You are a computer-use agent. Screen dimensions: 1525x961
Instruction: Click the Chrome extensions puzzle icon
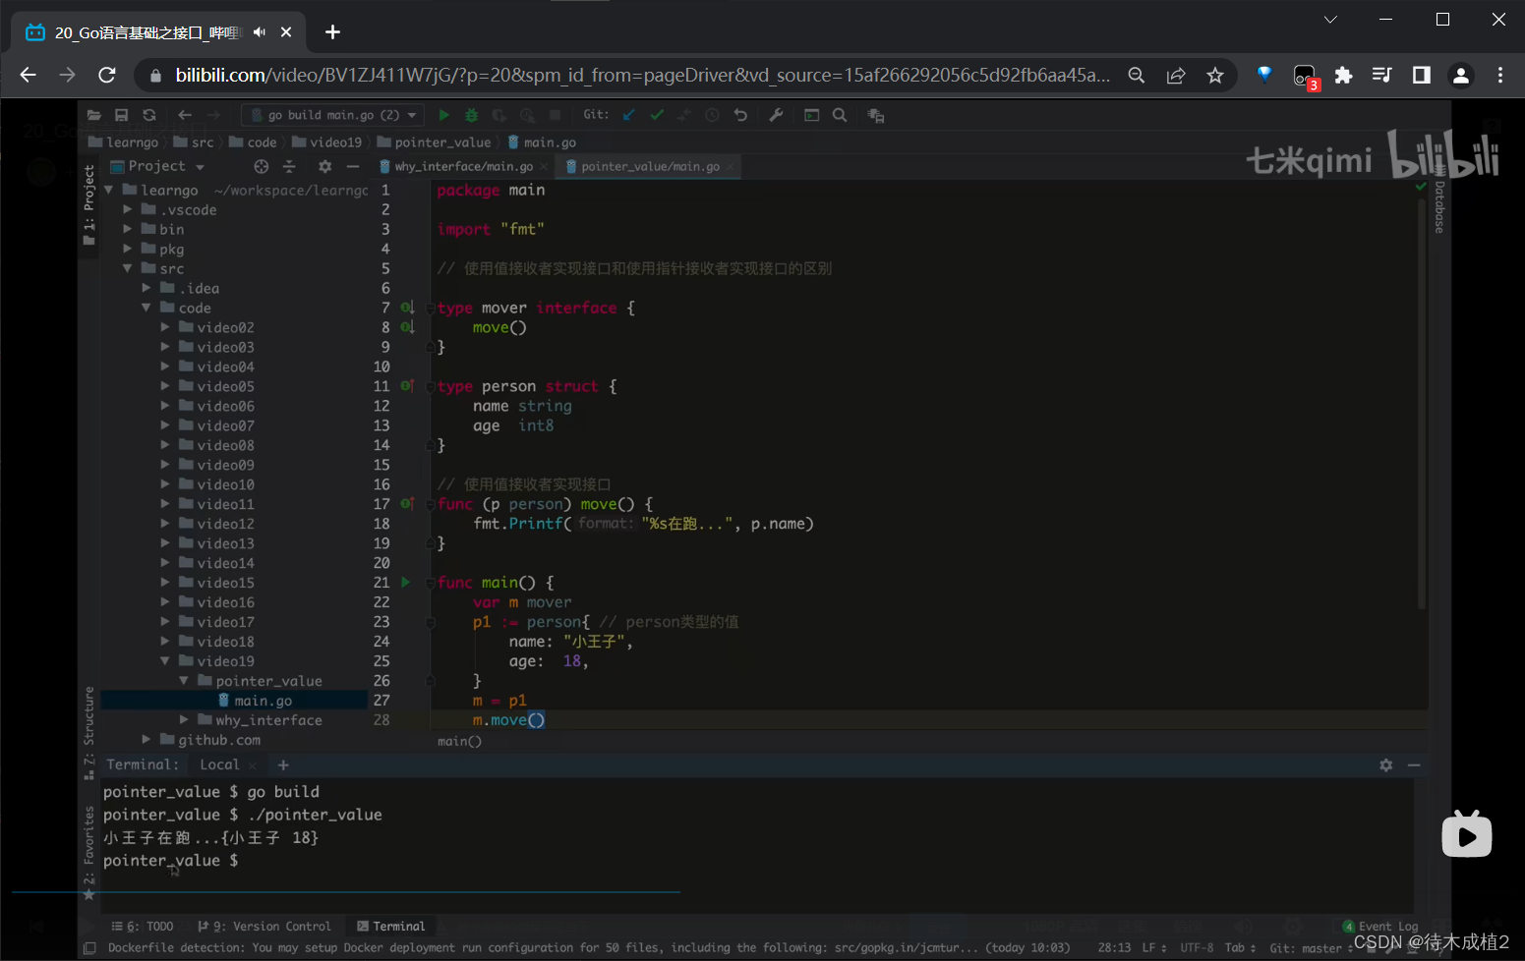(1343, 75)
